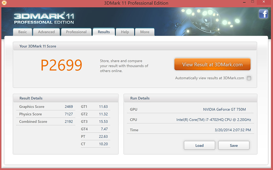The height and width of the screenshot is (170, 273).
Task: Click the Combined Score label
Action: coord(33,122)
